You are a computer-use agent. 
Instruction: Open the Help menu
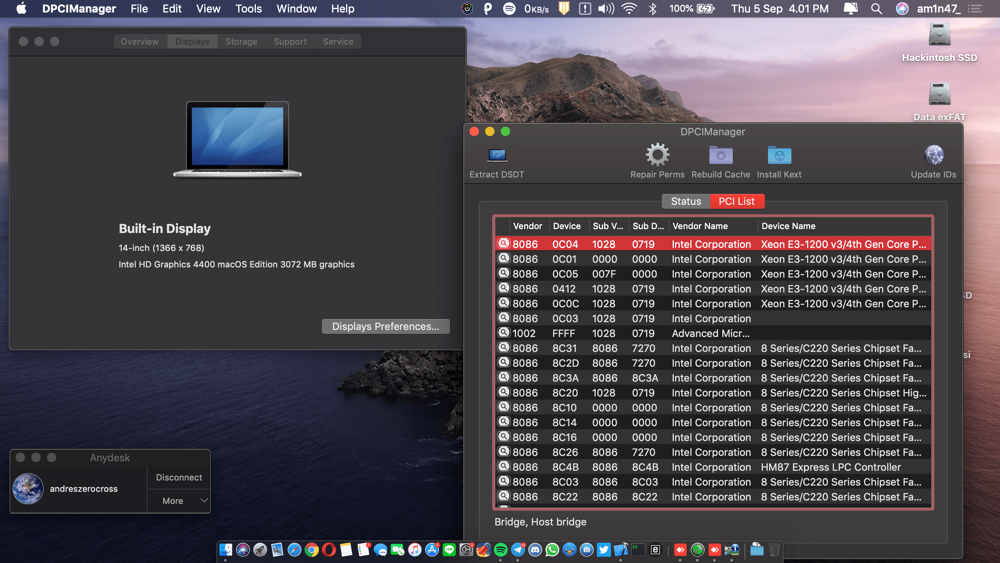pos(343,9)
